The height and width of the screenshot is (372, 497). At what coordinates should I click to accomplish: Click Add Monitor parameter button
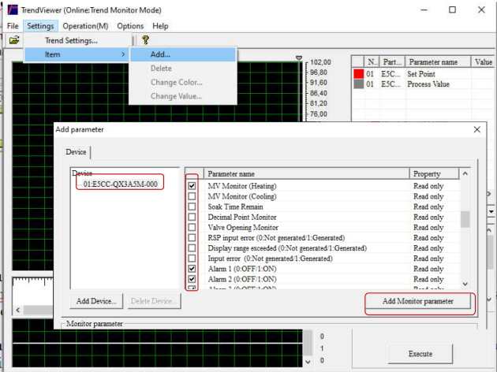click(418, 301)
